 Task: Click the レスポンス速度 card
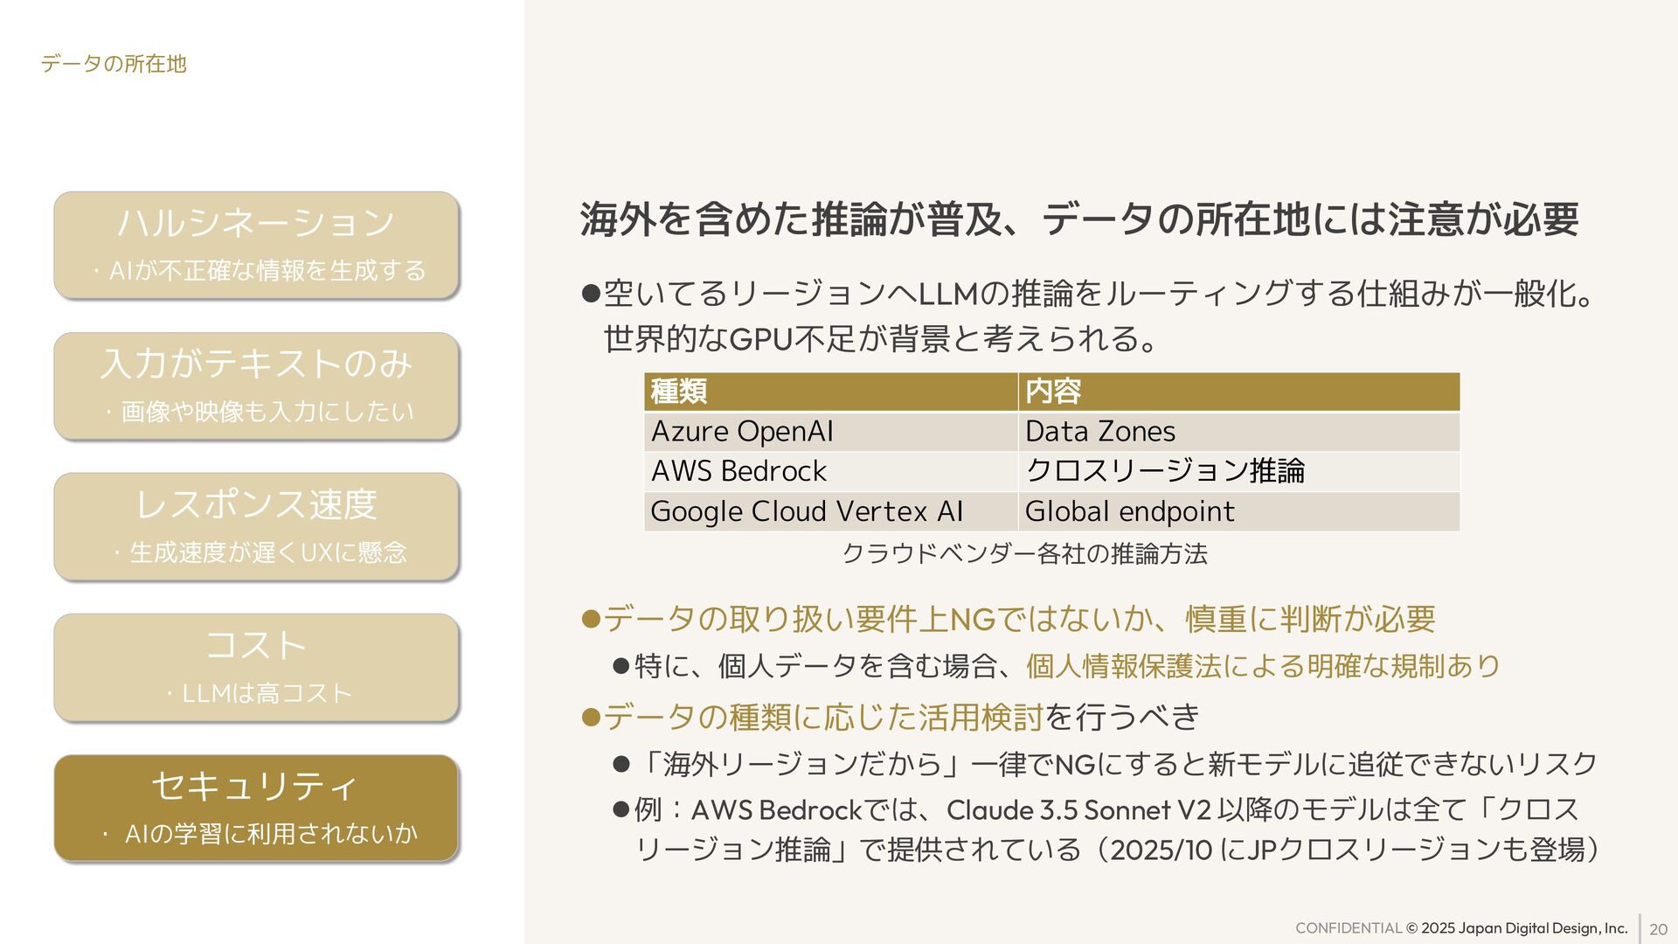[256, 526]
